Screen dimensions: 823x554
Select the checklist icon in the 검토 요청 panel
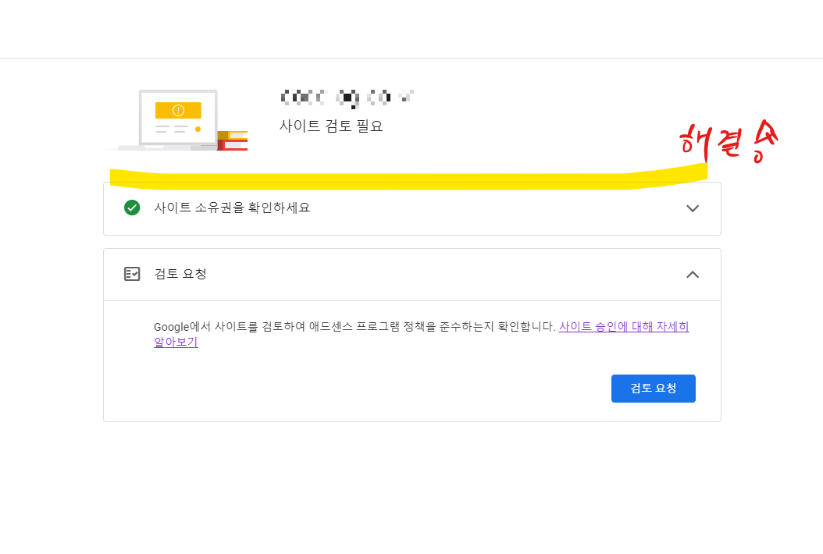132,275
